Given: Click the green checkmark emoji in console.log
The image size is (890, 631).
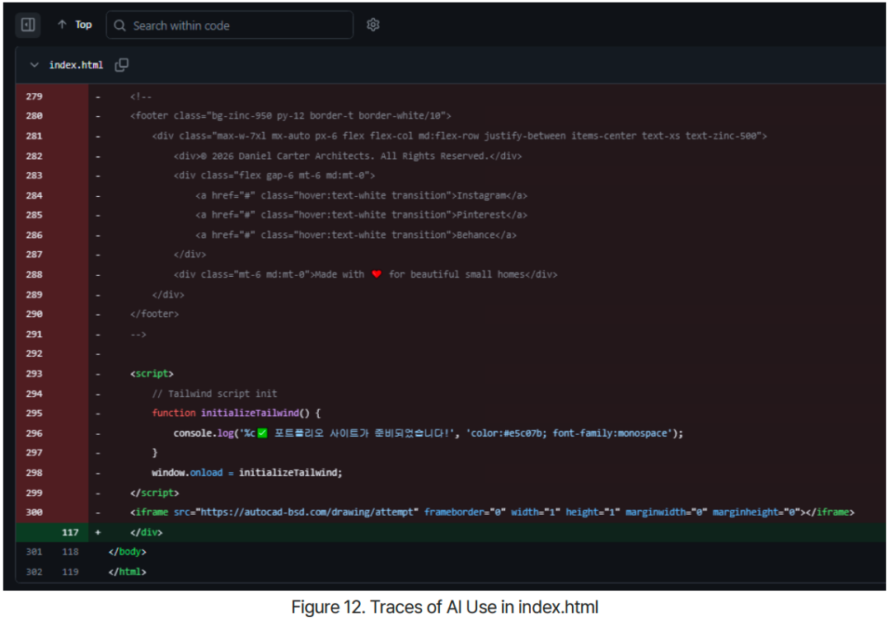Looking at the screenshot, I should point(262,433).
